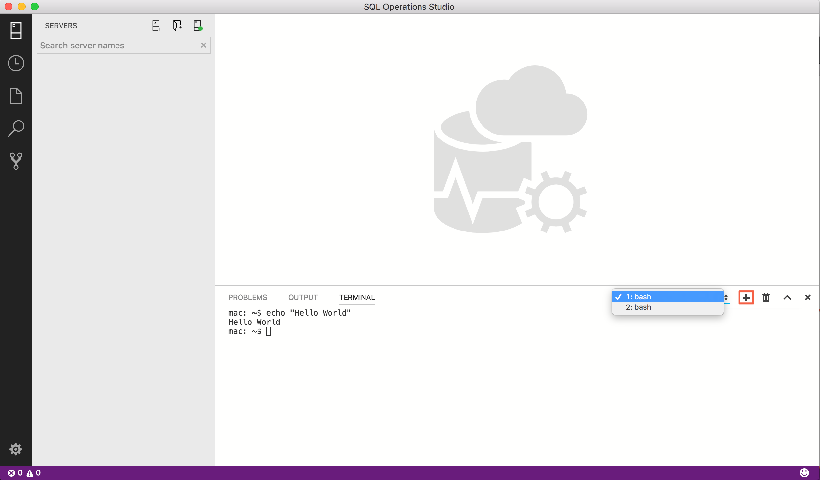Open the History/Recent connections icon
This screenshot has height=480, width=820.
(15, 63)
